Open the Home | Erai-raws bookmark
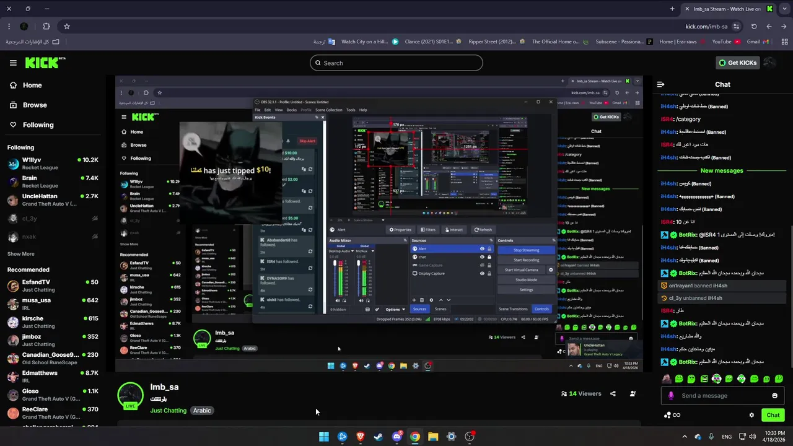The image size is (793, 446). (681, 42)
